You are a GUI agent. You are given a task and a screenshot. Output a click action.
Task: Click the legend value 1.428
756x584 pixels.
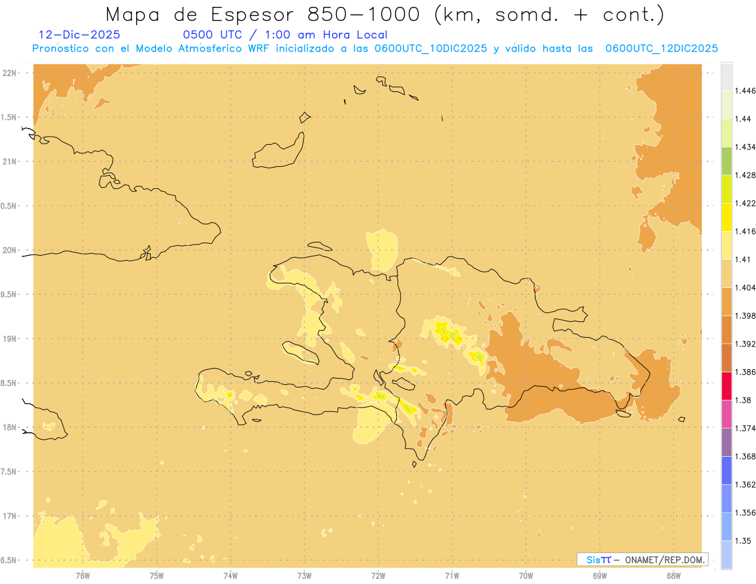tap(746, 175)
